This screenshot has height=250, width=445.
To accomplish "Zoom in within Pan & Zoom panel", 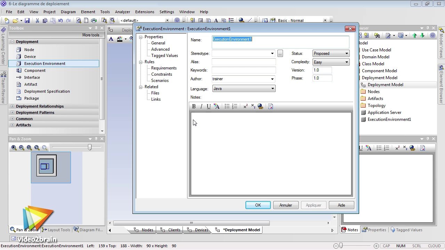I will 14,148.
